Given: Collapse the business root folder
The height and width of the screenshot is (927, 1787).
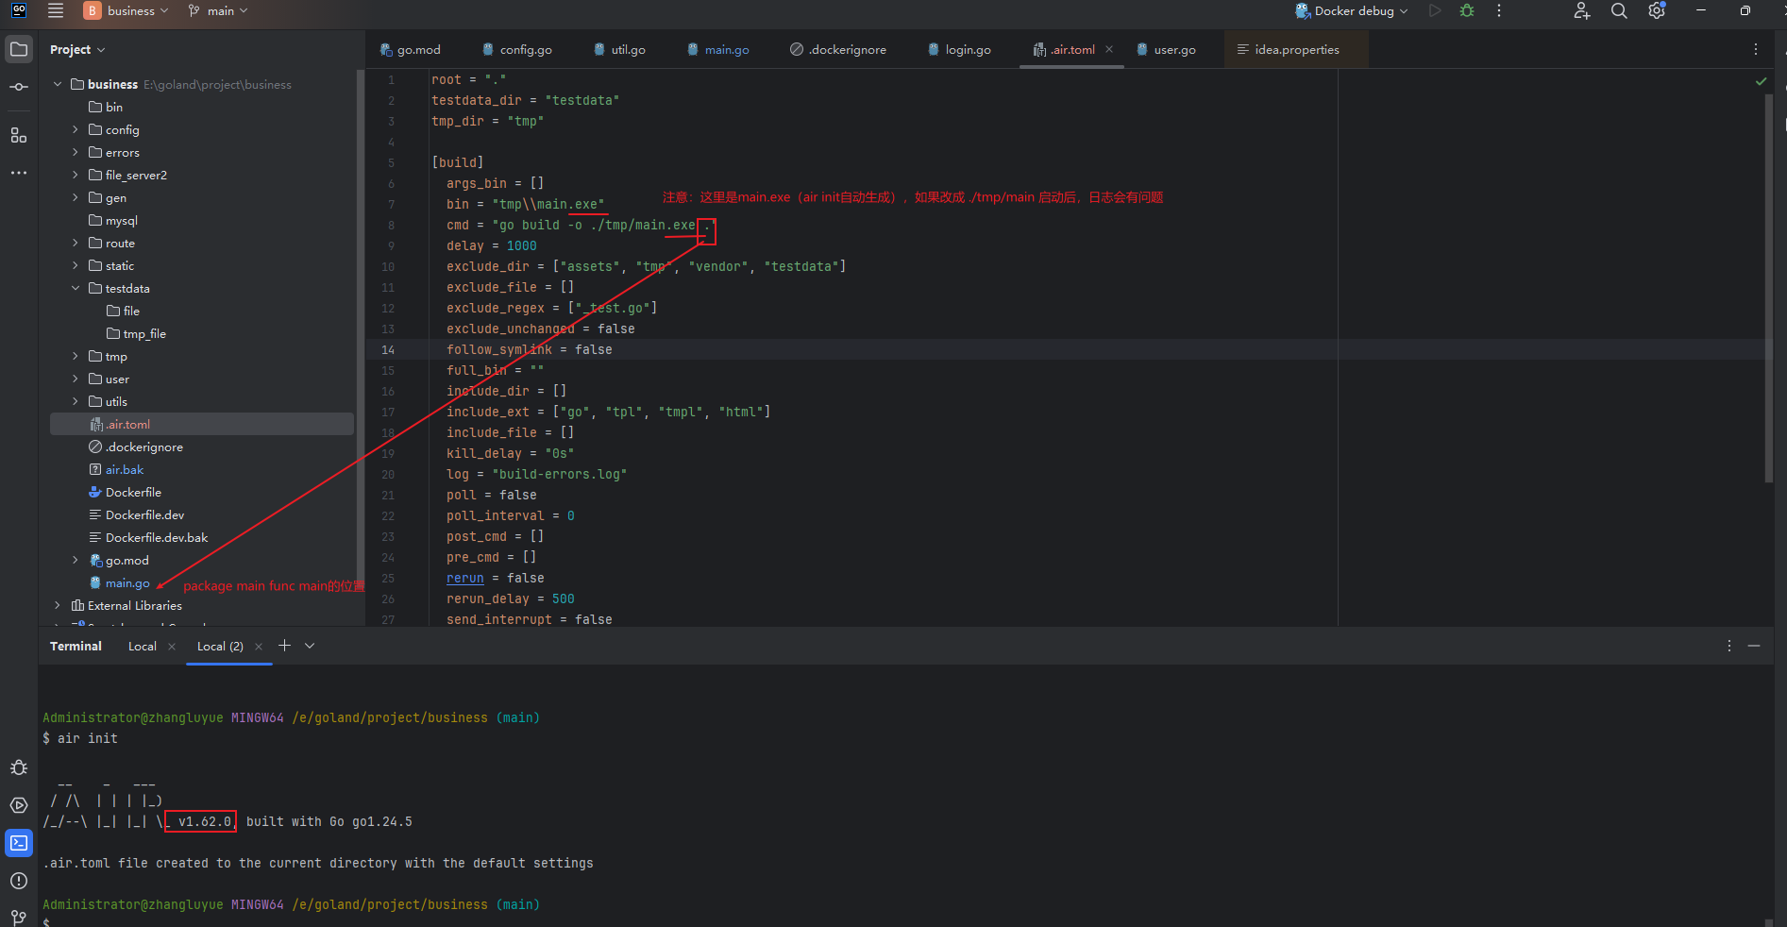Looking at the screenshot, I should [x=58, y=84].
